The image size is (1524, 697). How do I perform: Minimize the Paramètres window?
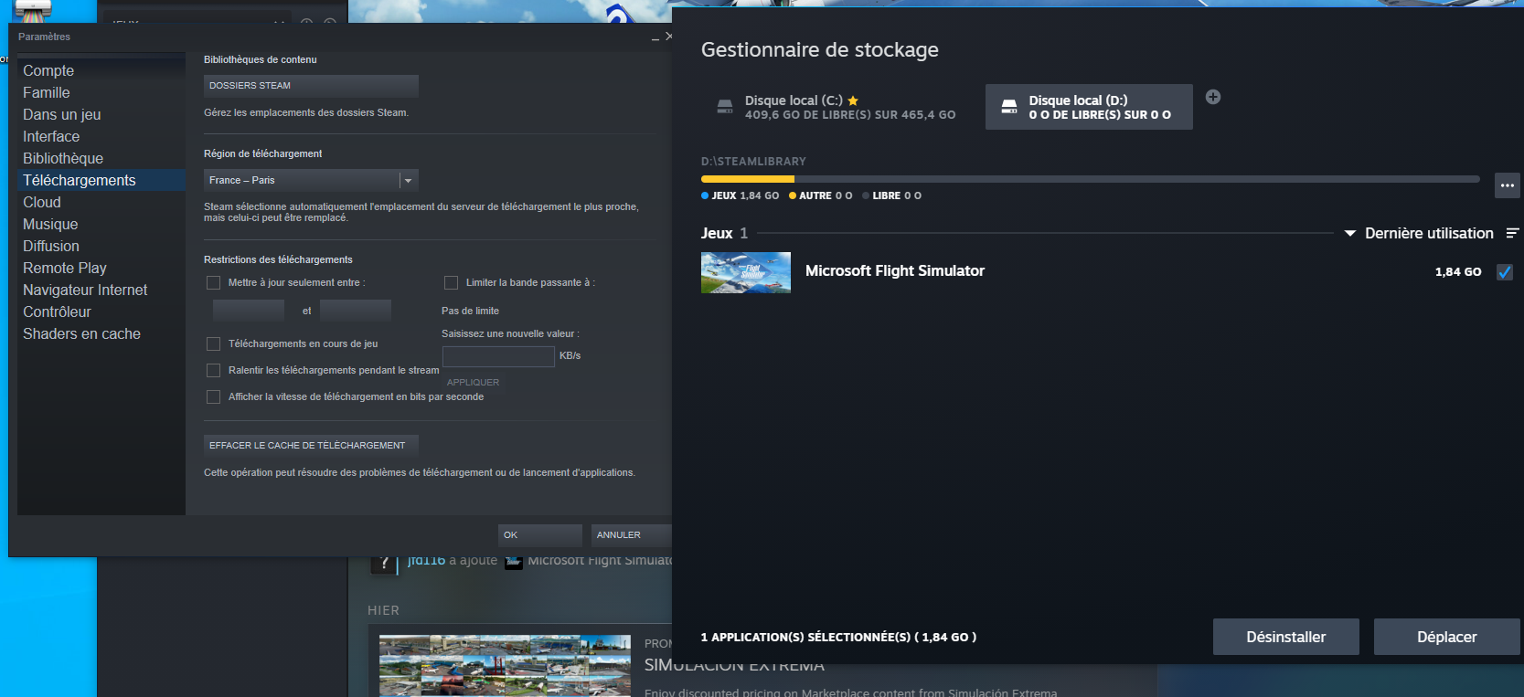pos(655,37)
